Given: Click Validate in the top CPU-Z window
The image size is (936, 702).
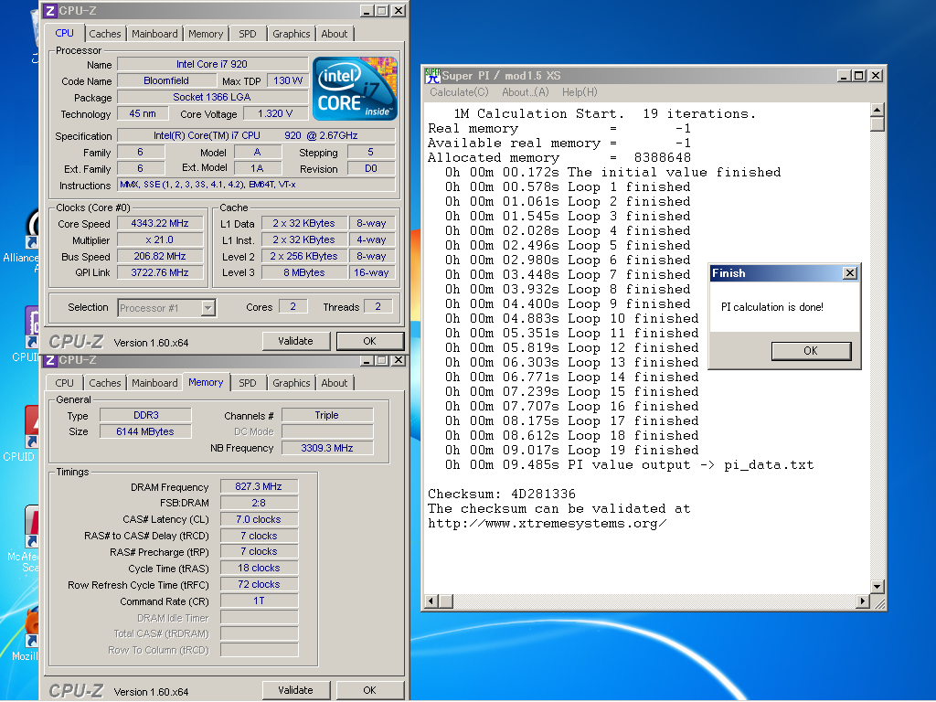Looking at the screenshot, I should click(295, 341).
